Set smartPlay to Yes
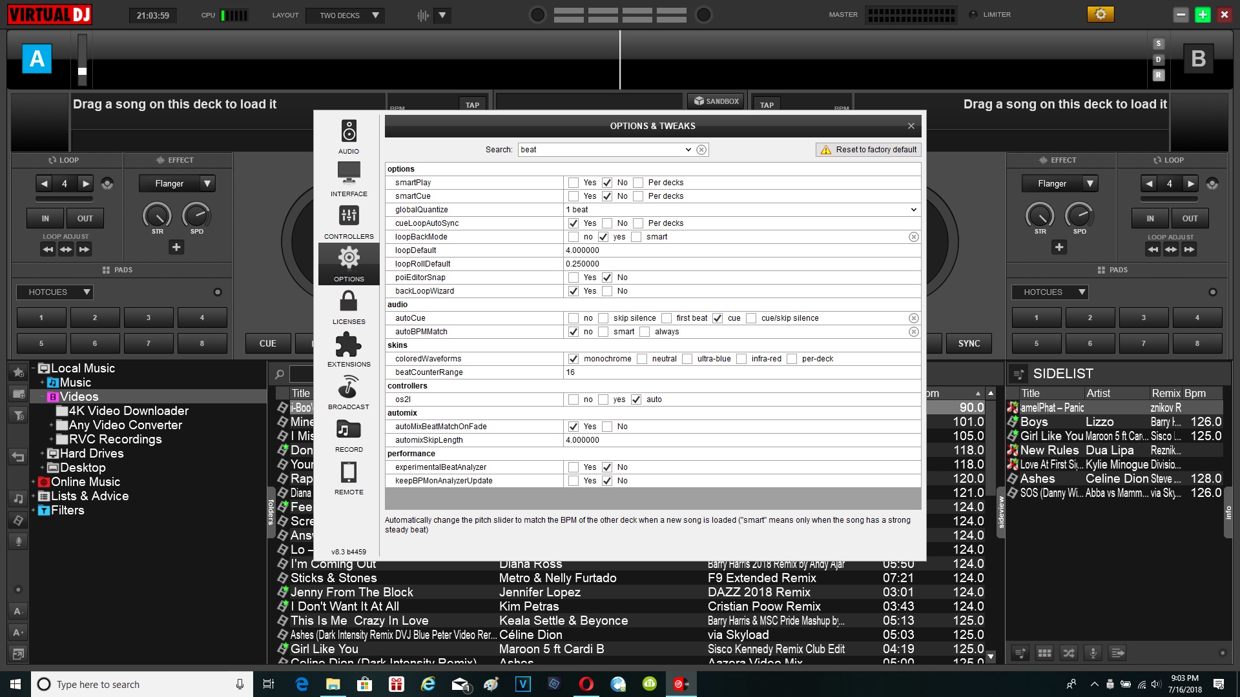The image size is (1240, 697). [573, 183]
